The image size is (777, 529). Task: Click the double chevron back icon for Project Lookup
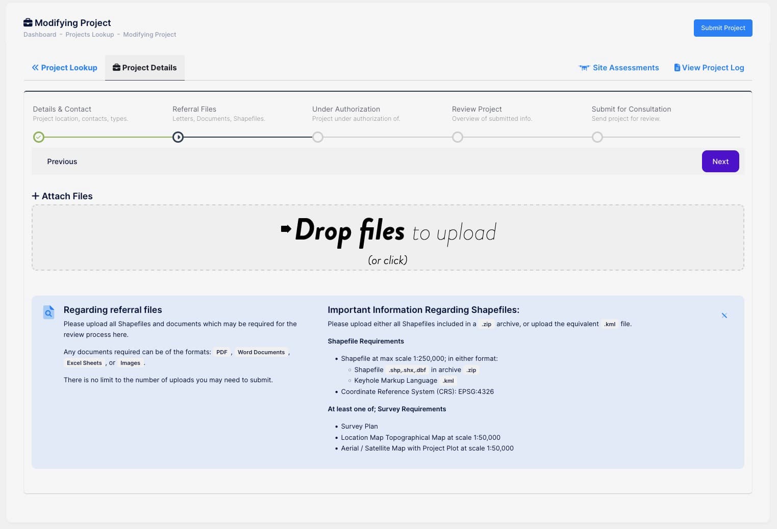click(x=35, y=68)
